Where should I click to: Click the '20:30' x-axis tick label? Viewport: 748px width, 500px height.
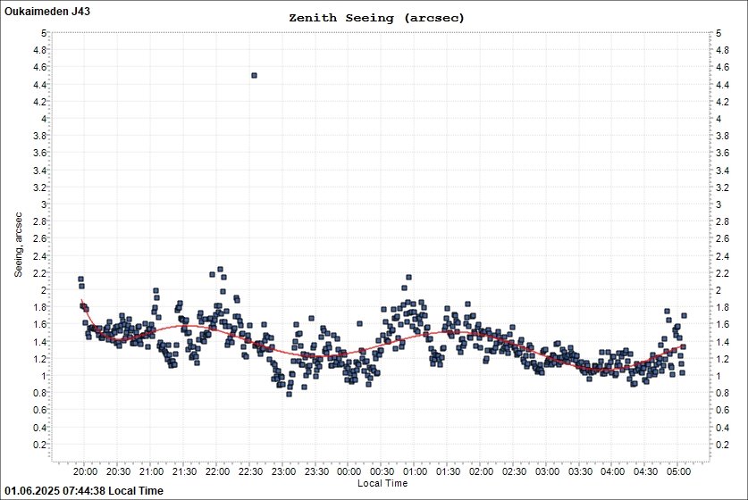pyautogui.click(x=118, y=471)
